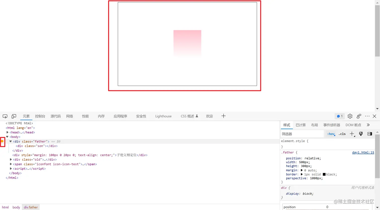Switch to the 安全性 tab

pos(141,116)
